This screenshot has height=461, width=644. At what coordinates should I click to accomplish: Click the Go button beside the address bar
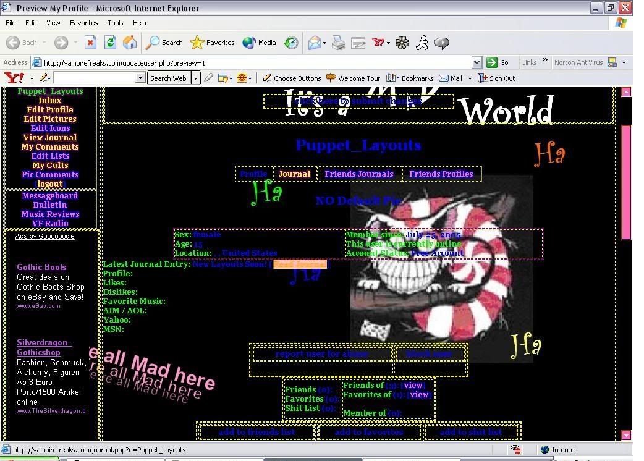[498, 62]
